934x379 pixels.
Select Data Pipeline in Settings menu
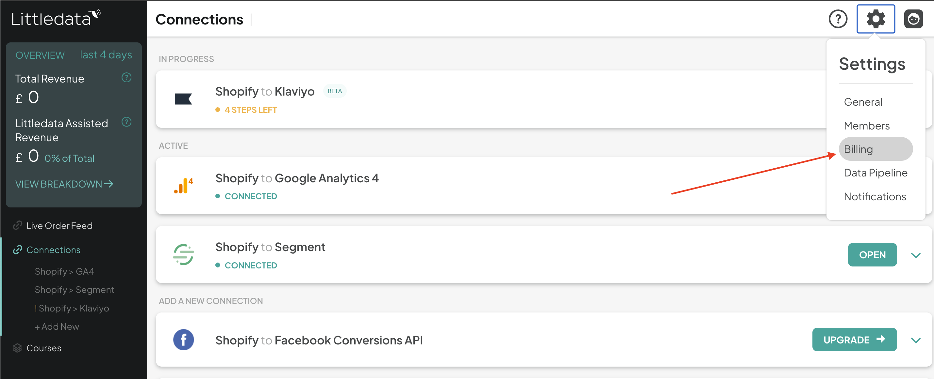point(875,173)
